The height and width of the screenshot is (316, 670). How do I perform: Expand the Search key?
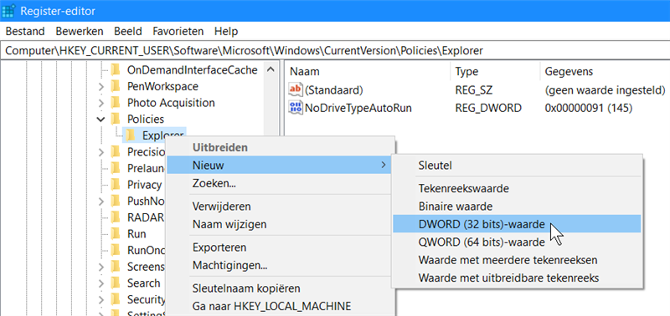(100, 283)
